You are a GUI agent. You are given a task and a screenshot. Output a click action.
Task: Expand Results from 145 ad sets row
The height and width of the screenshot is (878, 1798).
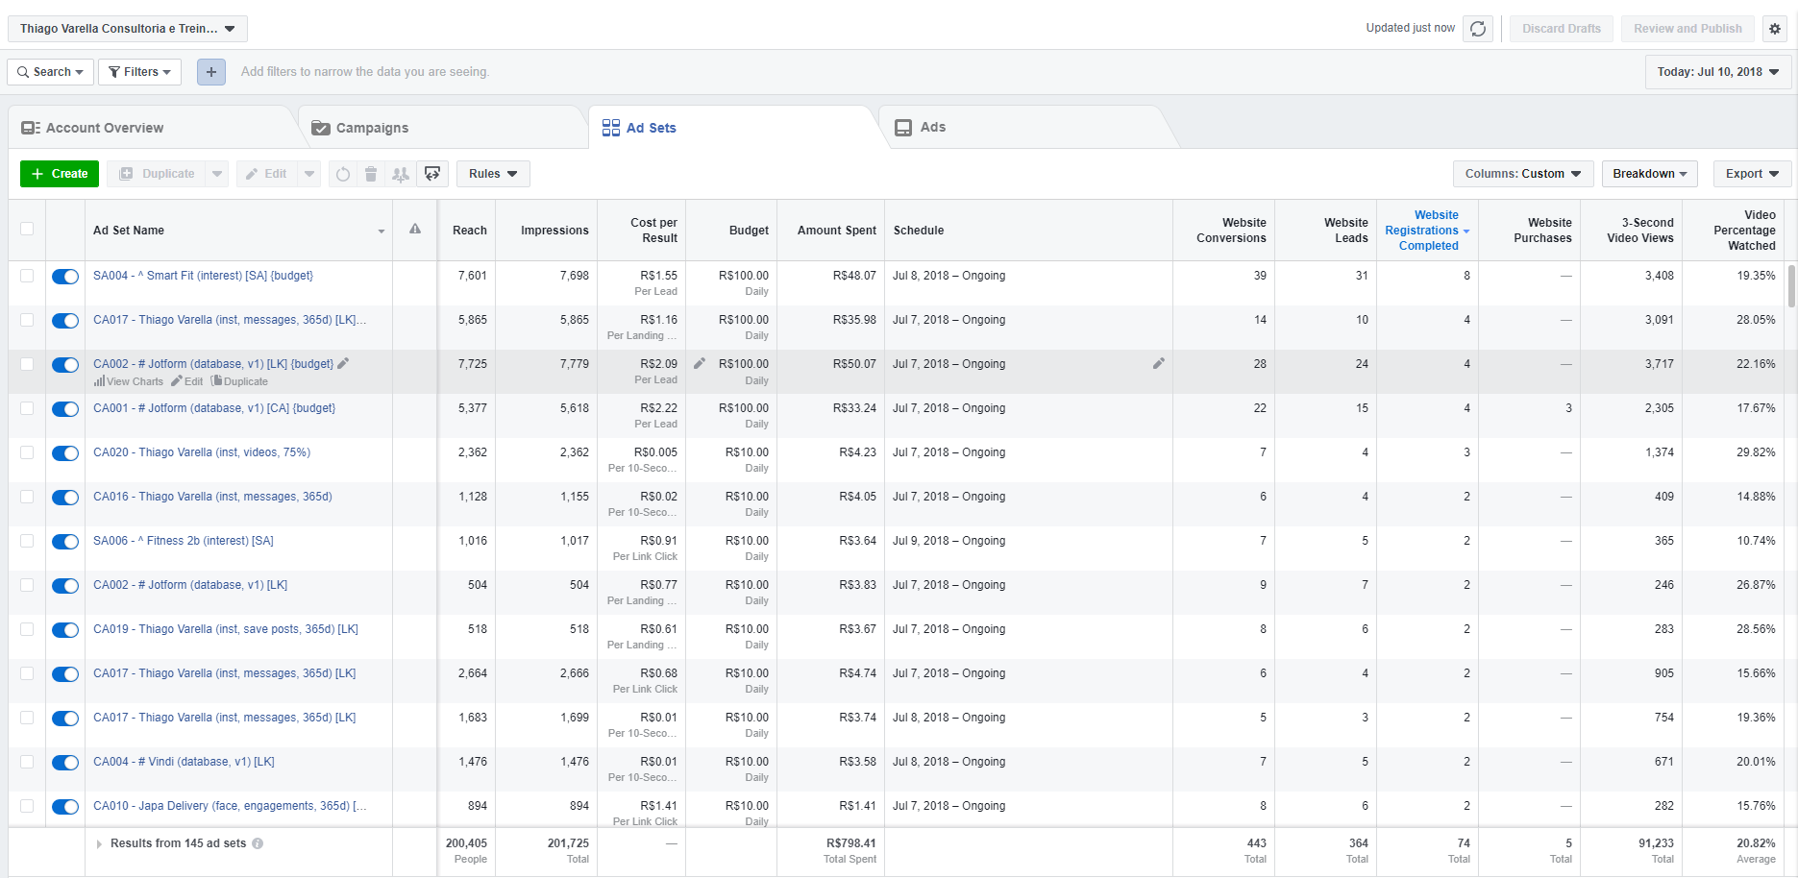(99, 844)
